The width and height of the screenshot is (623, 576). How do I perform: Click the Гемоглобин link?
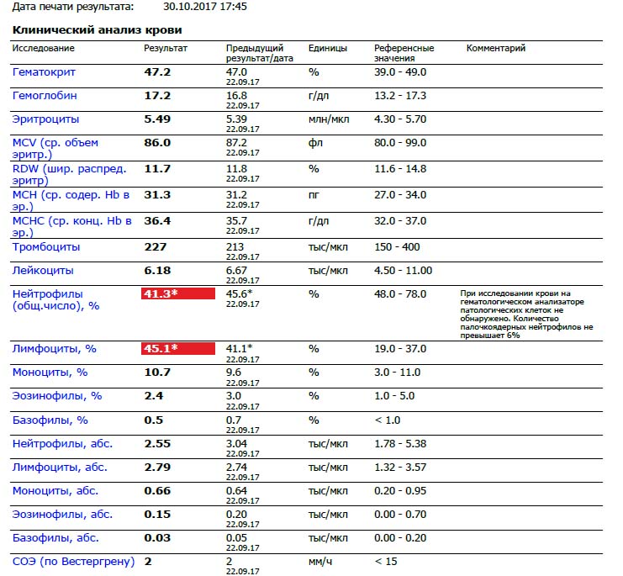tap(45, 96)
